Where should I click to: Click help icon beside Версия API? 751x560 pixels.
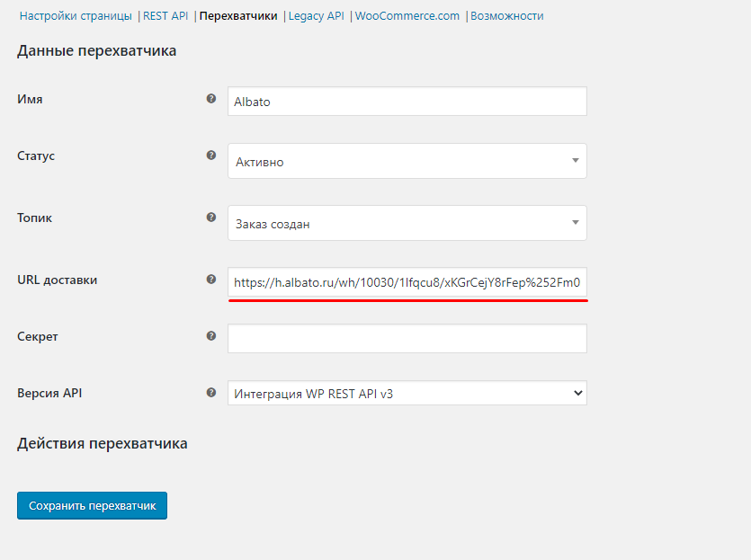(211, 393)
